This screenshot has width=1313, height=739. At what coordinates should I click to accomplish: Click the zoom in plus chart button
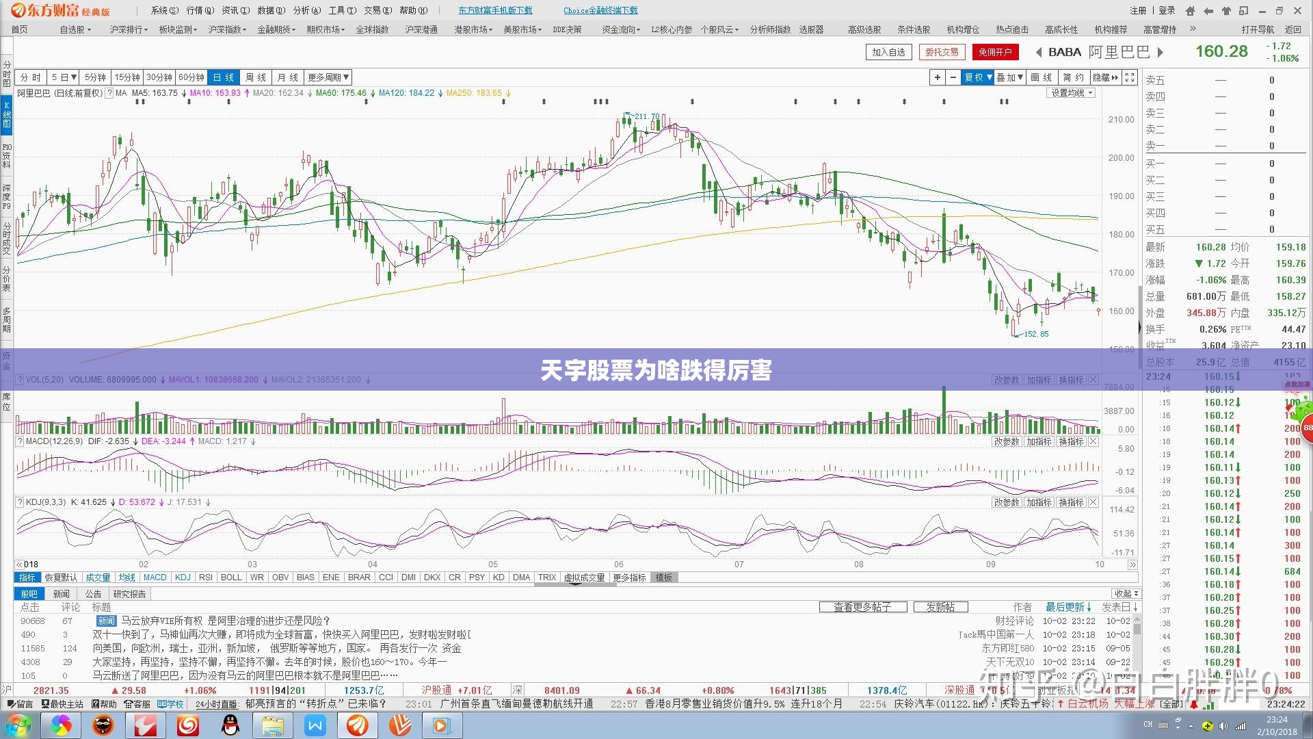[x=938, y=77]
